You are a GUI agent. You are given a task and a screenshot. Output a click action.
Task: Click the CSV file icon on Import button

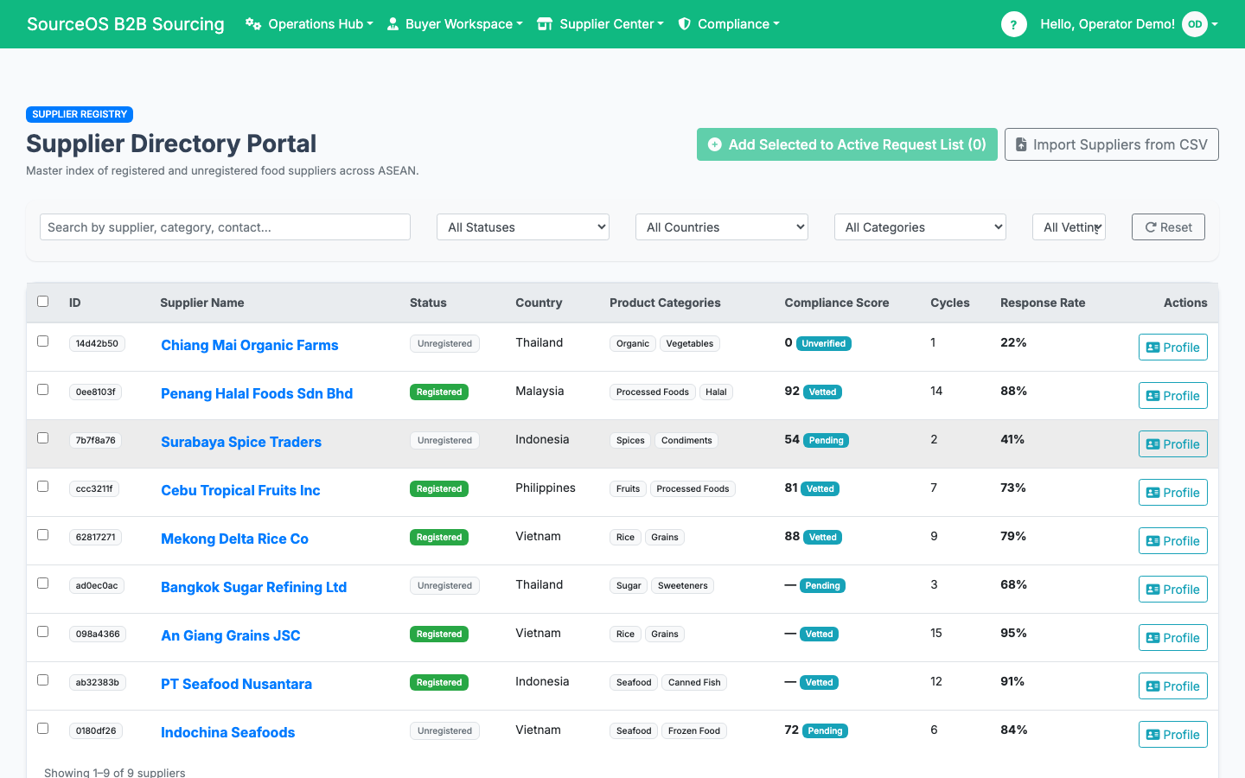pyautogui.click(x=1021, y=144)
